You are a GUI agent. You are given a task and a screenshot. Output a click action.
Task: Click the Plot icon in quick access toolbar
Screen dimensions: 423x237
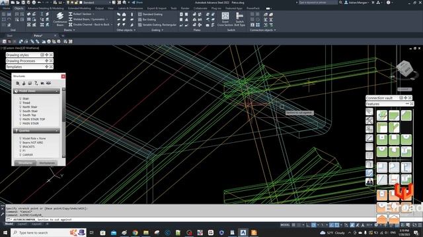34,3
